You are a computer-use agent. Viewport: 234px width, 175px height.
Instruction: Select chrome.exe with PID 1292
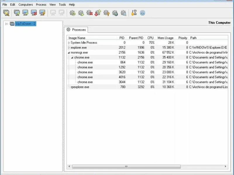point(147,67)
